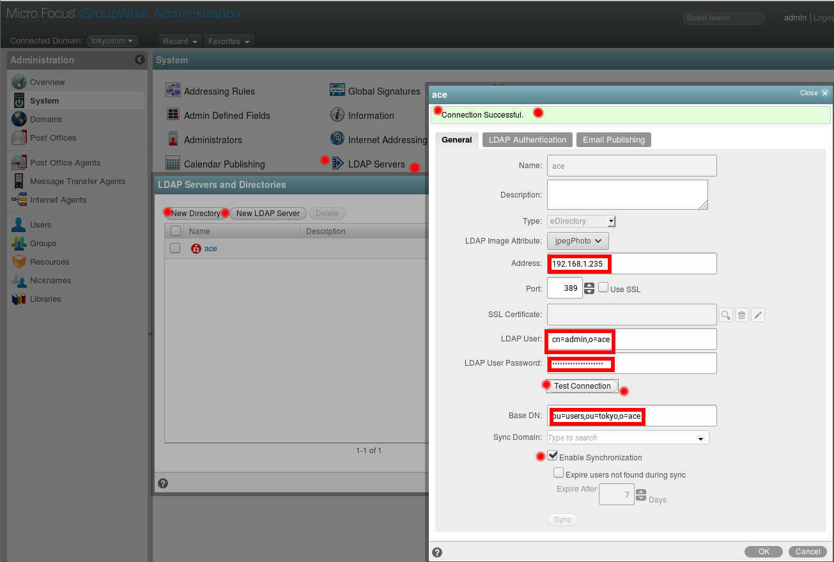Click the admin user link
The height and width of the screenshot is (562, 834).
(x=795, y=18)
